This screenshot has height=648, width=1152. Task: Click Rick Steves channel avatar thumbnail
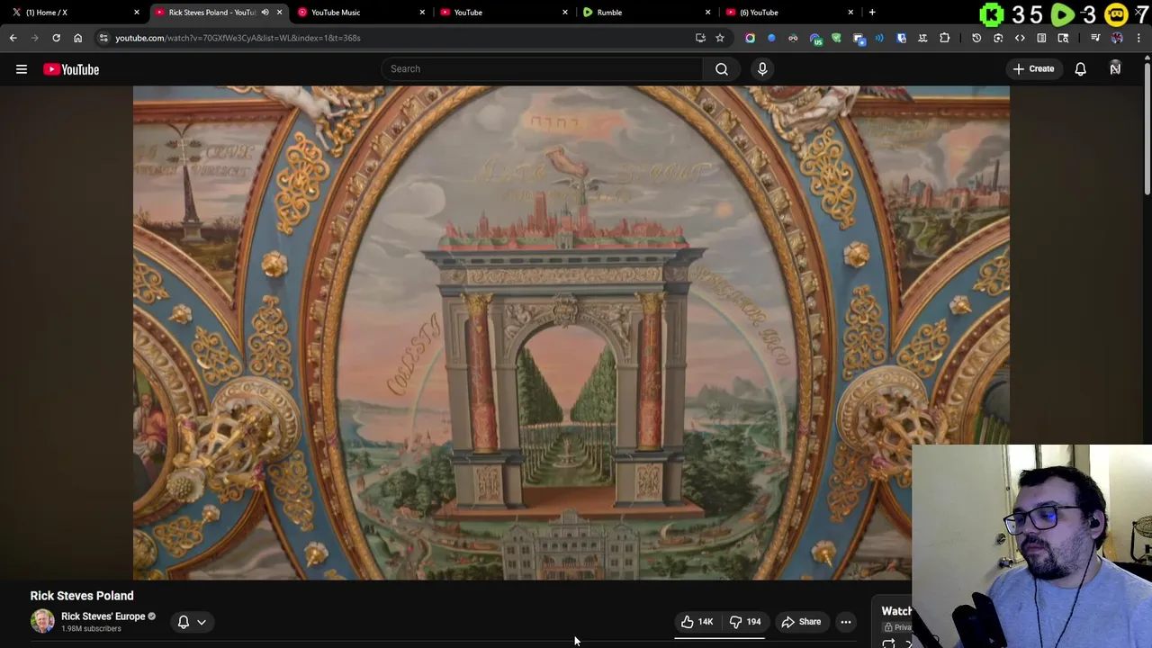coord(42,621)
